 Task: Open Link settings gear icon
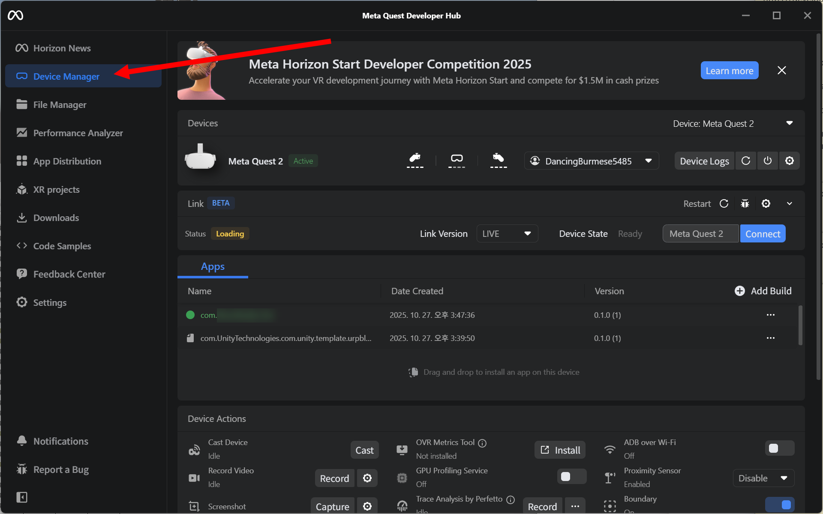[766, 203]
